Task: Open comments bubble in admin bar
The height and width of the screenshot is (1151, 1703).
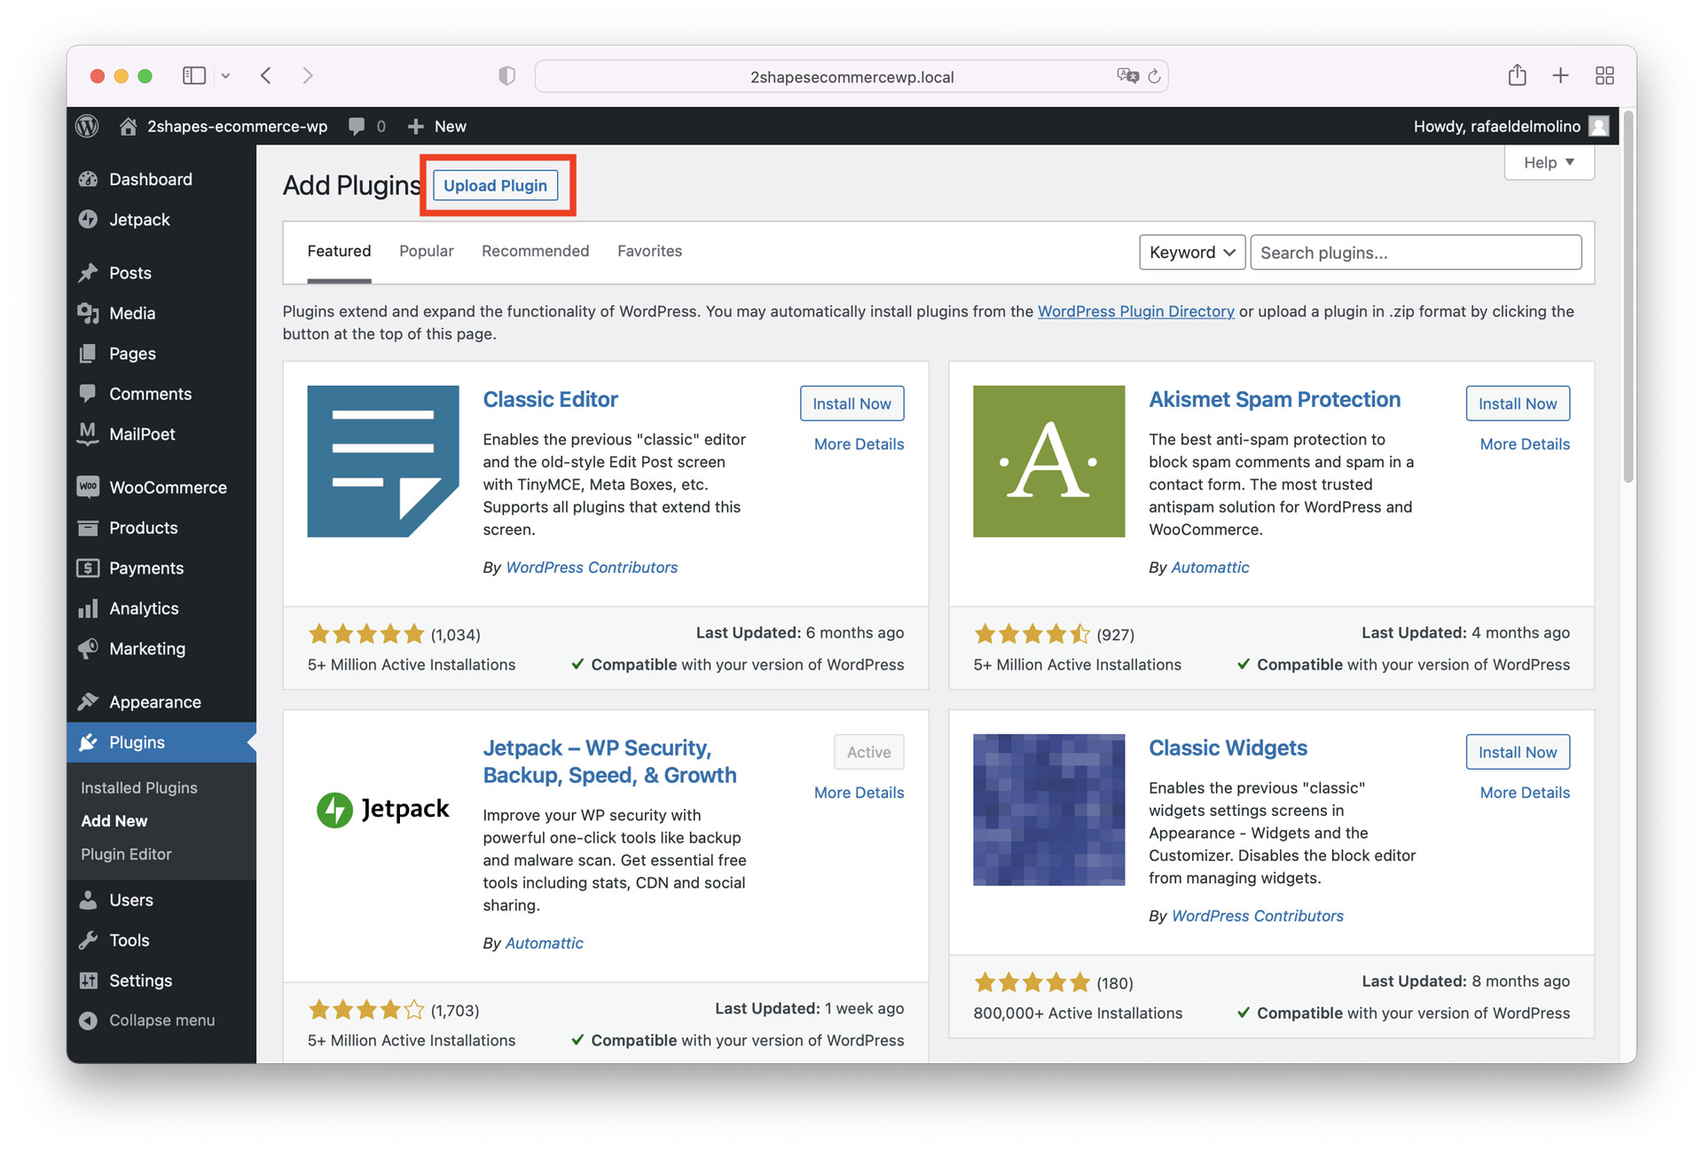Action: [x=357, y=126]
